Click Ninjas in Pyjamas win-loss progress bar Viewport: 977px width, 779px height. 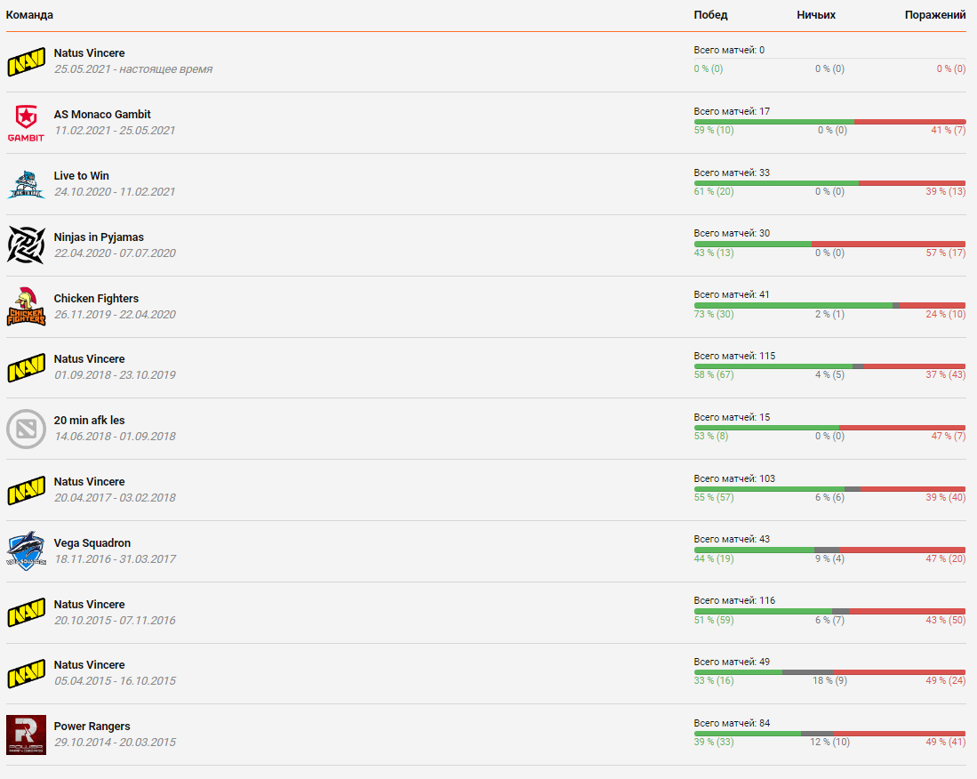[830, 244]
